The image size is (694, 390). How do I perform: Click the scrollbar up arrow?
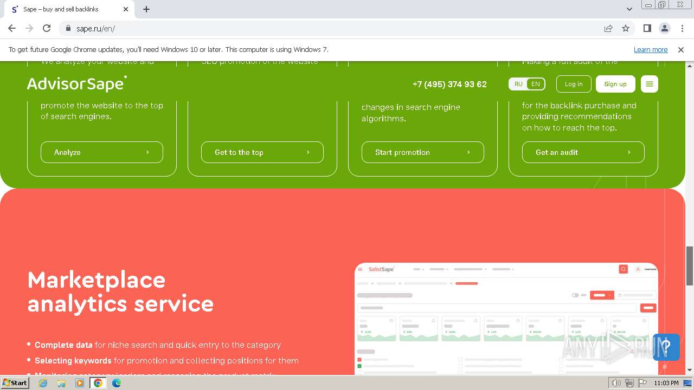click(690, 65)
